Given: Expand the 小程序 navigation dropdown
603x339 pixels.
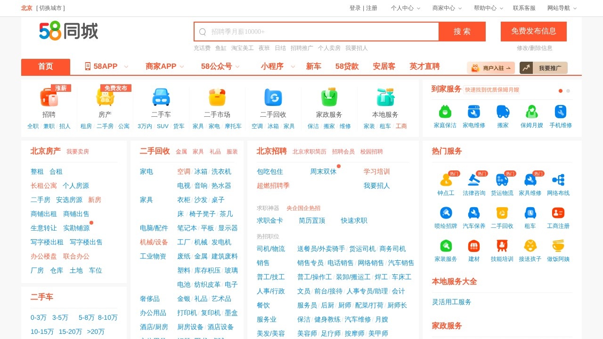Looking at the screenshot, I should pyautogui.click(x=277, y=66).
